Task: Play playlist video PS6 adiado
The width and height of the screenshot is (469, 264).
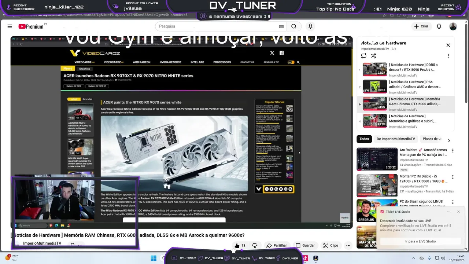Action: tap(406, 87)
